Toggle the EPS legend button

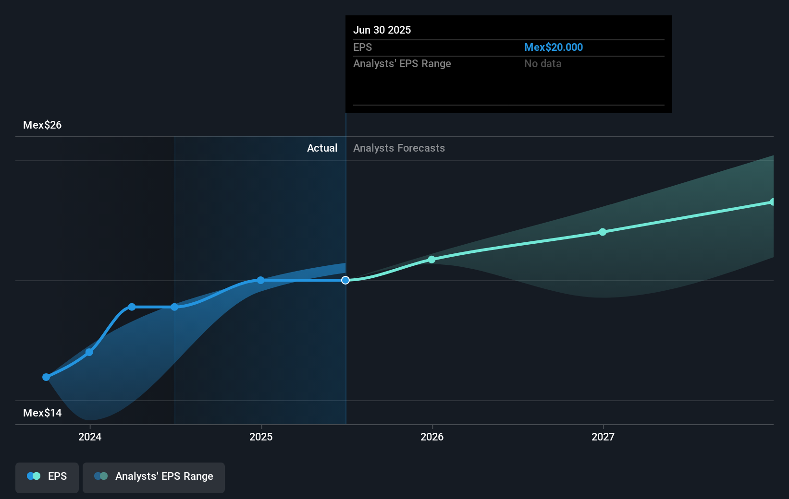(47, 477)
